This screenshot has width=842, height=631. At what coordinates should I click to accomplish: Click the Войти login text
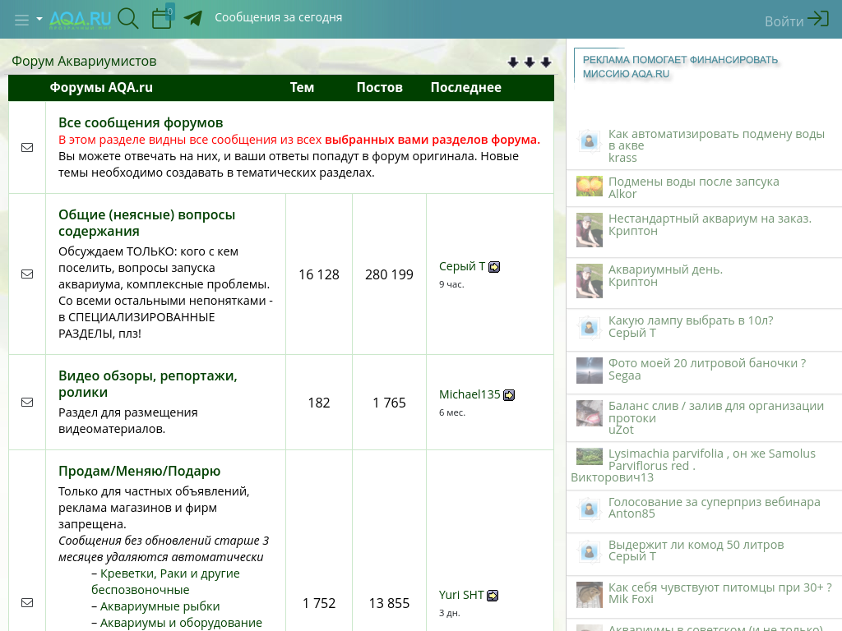(784, 21)
